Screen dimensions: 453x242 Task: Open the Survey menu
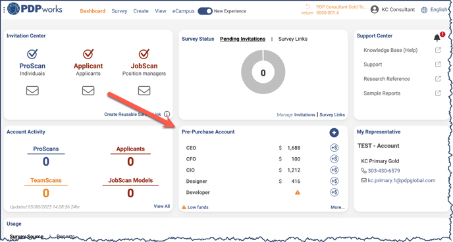[x=119, y=11]
